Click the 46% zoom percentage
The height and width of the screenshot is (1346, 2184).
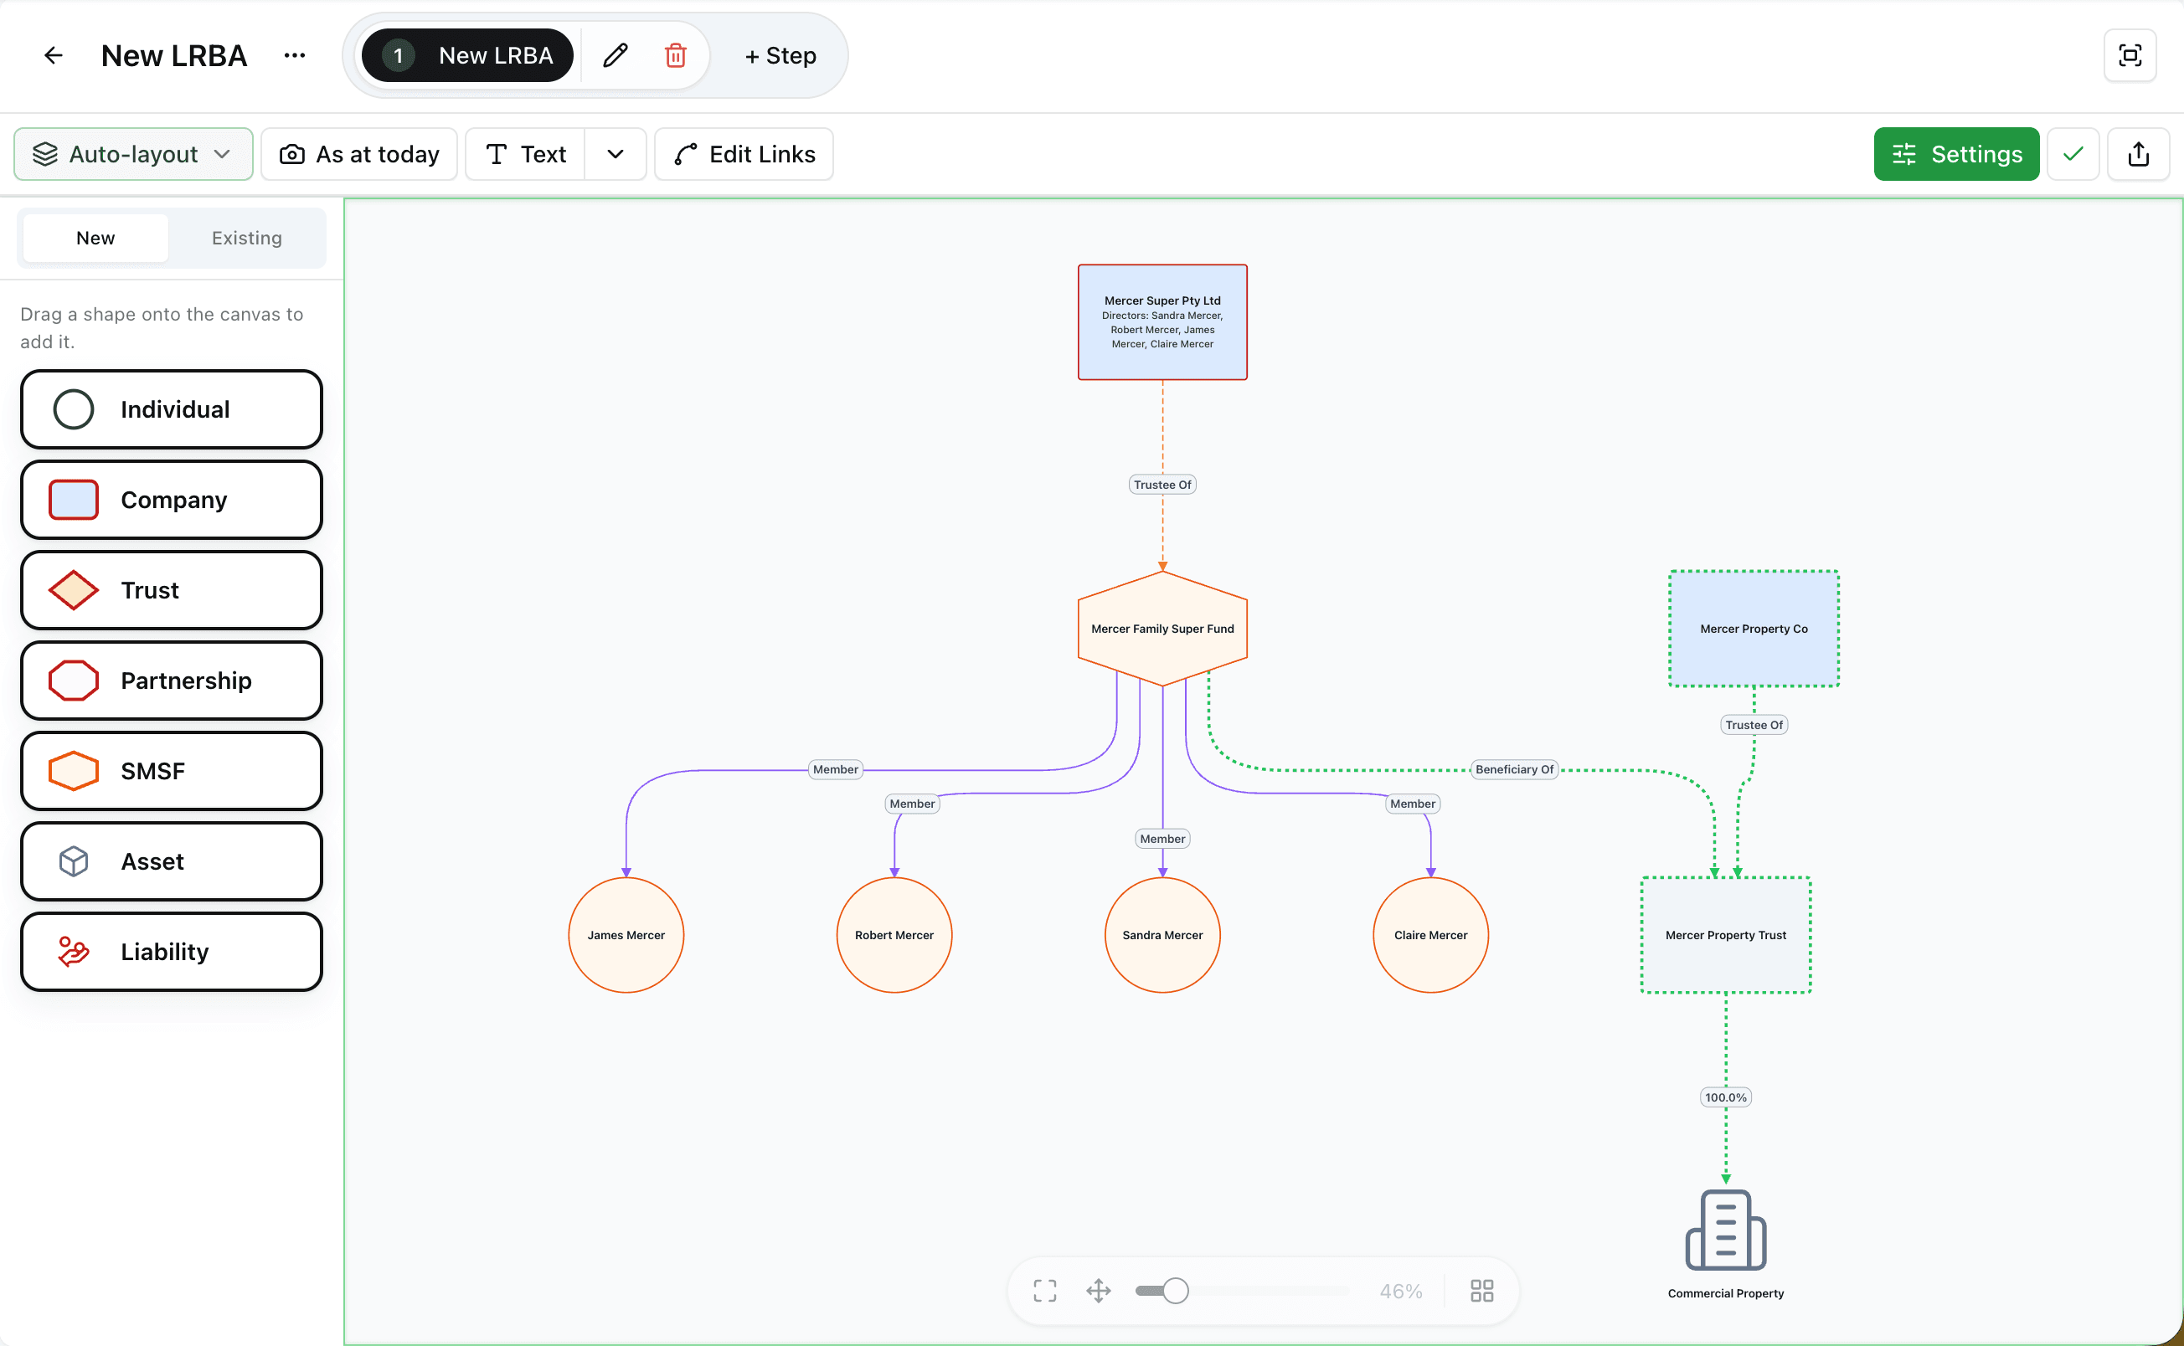pos(1400,1291)
